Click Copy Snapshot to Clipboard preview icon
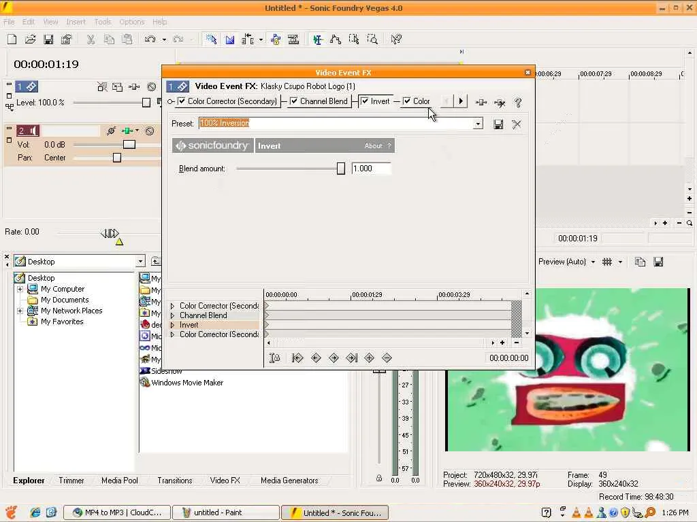Screen dimensions: 697x522 point(640,262)
